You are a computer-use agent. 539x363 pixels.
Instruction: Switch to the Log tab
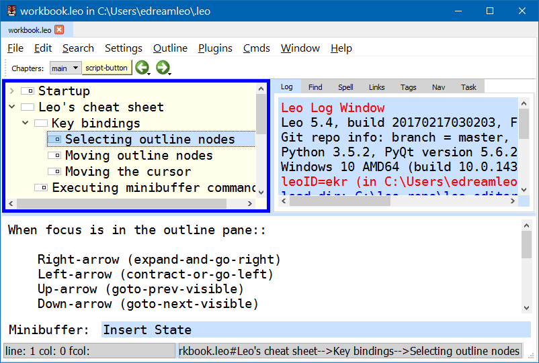tap(287, 87)
